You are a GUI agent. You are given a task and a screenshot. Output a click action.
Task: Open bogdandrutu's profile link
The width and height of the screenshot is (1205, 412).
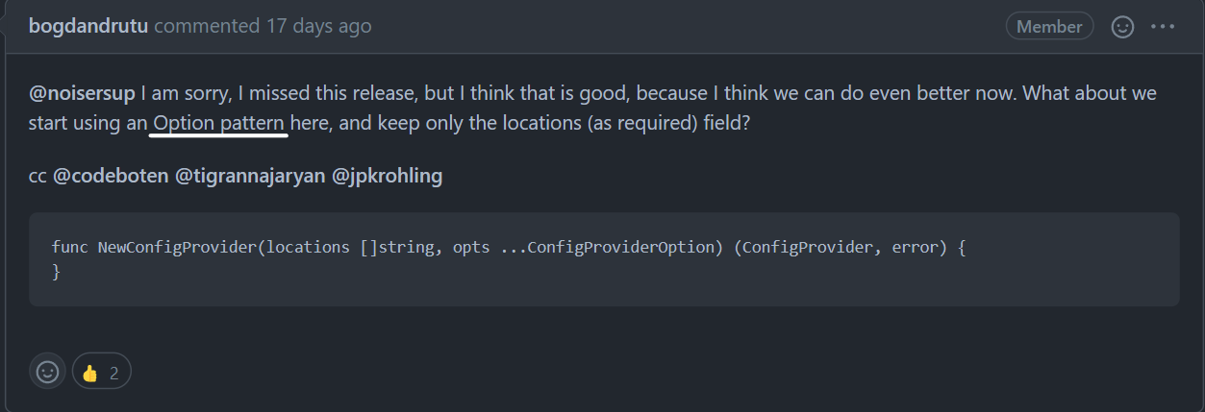click(88, 26)
